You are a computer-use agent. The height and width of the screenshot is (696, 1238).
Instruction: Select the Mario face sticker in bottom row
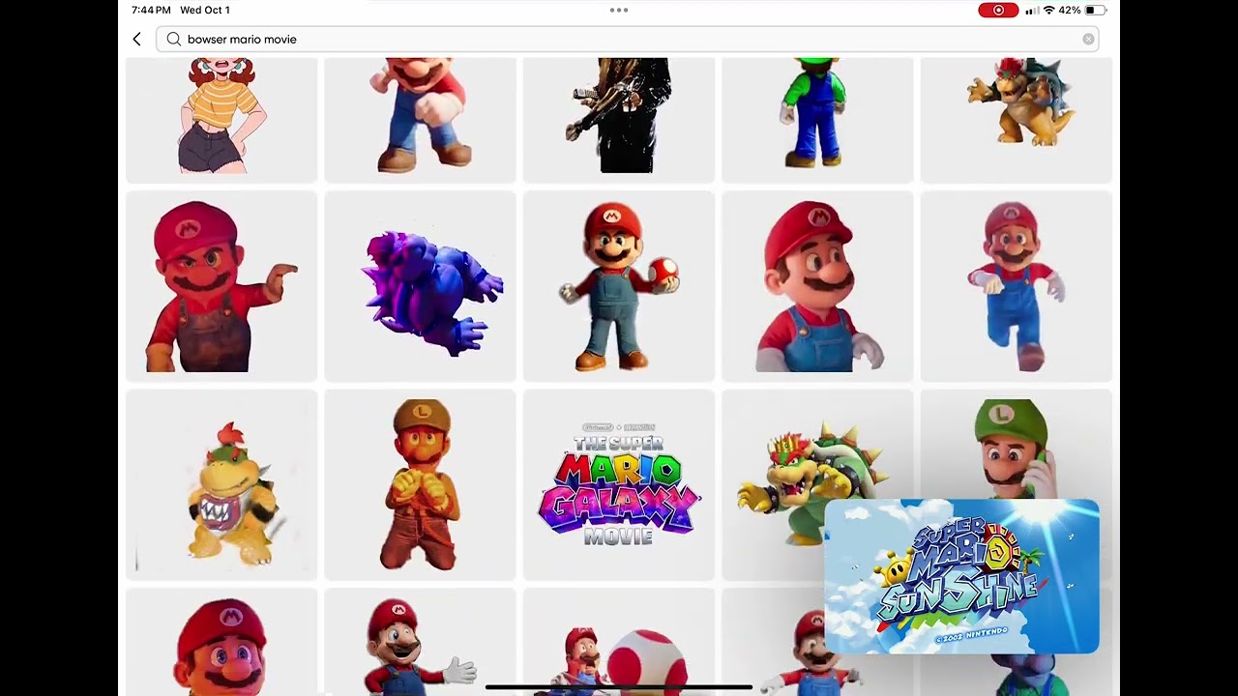click(x=221, y=642)
